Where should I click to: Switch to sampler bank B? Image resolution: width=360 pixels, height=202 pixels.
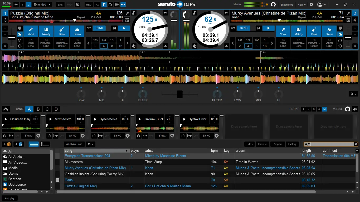pos(38,109)
